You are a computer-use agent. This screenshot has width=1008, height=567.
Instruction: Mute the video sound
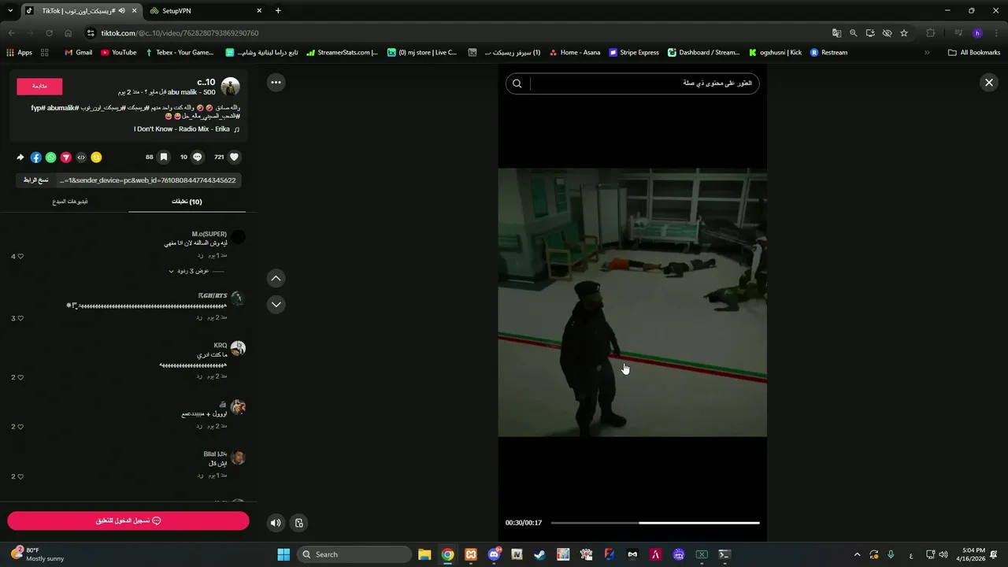pyautogui.click(x=276, y=522)
